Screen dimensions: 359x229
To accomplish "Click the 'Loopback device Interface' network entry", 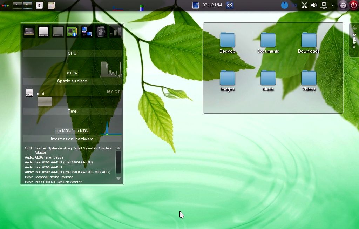I will pos(54,177).
